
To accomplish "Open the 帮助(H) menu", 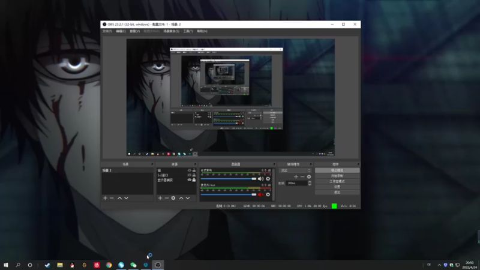I will click(x=202, y=31).
